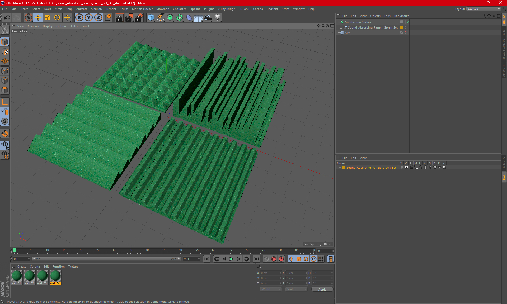Toggle Sky visibility dots

click(405, 33)
